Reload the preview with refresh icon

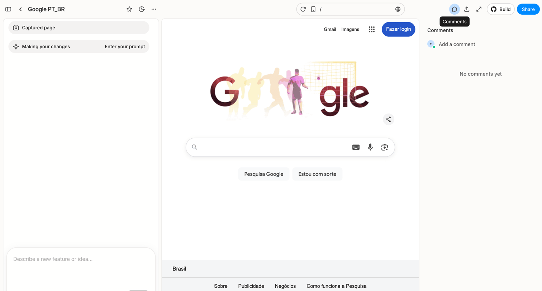pyautogui.click(x=303, y=9)
